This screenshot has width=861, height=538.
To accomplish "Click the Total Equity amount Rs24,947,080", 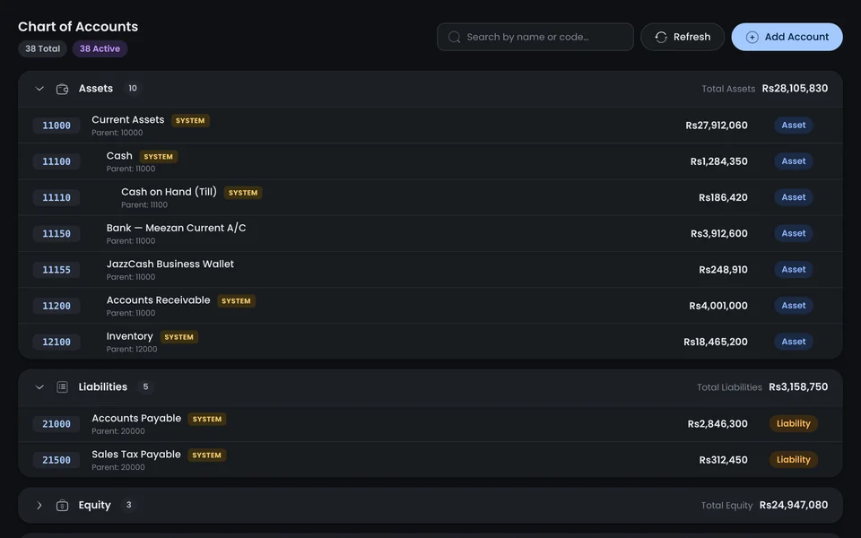I will point(794,505).
